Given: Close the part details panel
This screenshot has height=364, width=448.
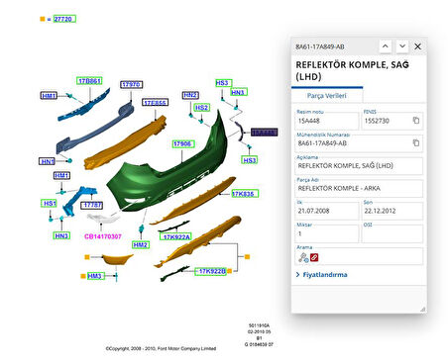Looking at the screenshot, I should pyautogui.click(x=417, y=46).
